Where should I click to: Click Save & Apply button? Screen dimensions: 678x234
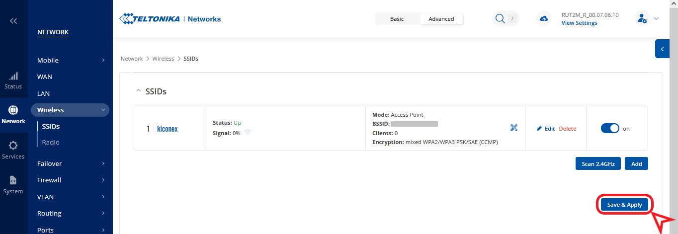(624, 205)
